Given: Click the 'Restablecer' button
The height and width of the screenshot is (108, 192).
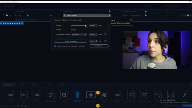Looking at the screenshot, I should click(x=99, y=46).
